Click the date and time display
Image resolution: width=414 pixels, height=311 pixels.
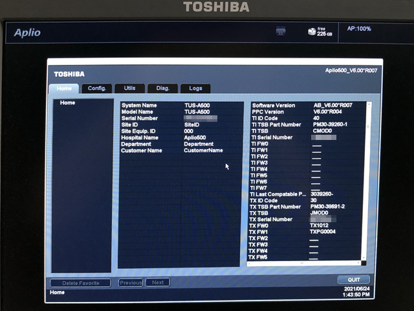(356, 292)
